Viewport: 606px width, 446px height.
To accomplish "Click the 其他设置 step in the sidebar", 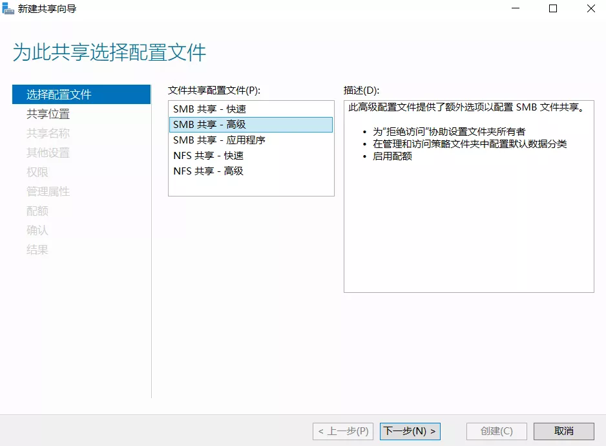I will pos(48,153).
